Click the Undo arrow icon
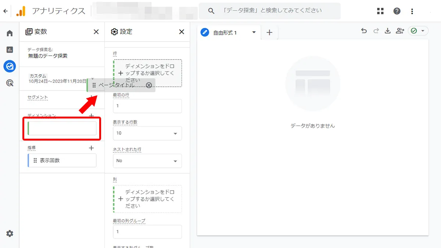The height and width of the screenshot is (248, 441). [x=364, y=31]
